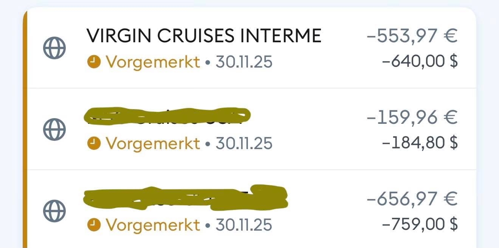Click globe icon beside the −159,96 € transaction

click(54, 130)
